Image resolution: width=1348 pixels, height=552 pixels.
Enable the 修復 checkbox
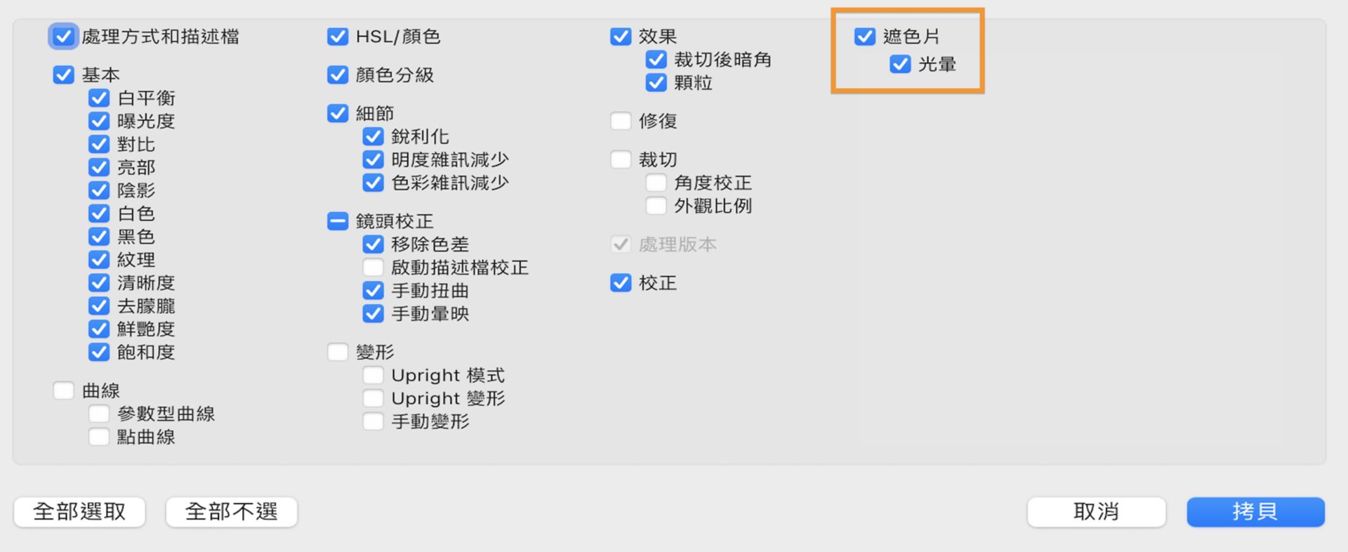point(621,121)
